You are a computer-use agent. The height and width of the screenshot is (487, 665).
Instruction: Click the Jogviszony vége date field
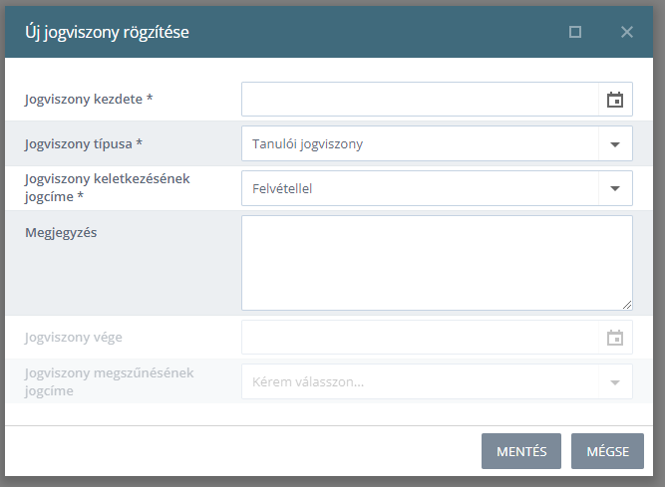(420, 338)
